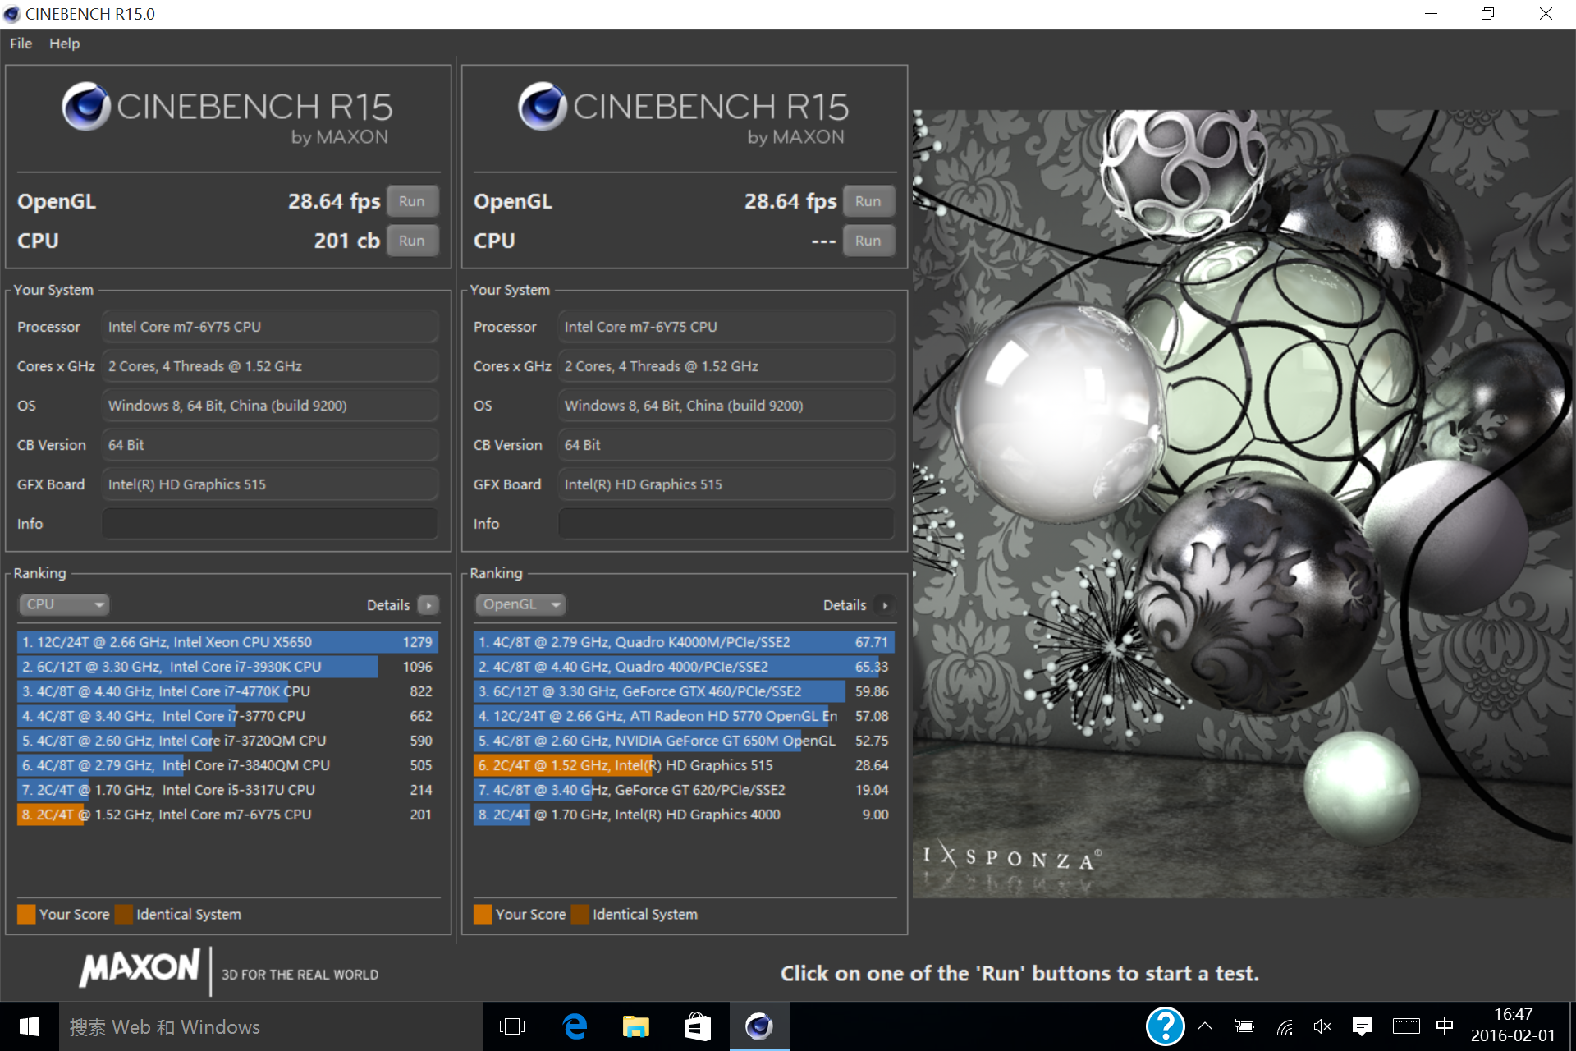Click the muted volume tray icon
The image size is (1576, 1051).
[1322, 1026]
